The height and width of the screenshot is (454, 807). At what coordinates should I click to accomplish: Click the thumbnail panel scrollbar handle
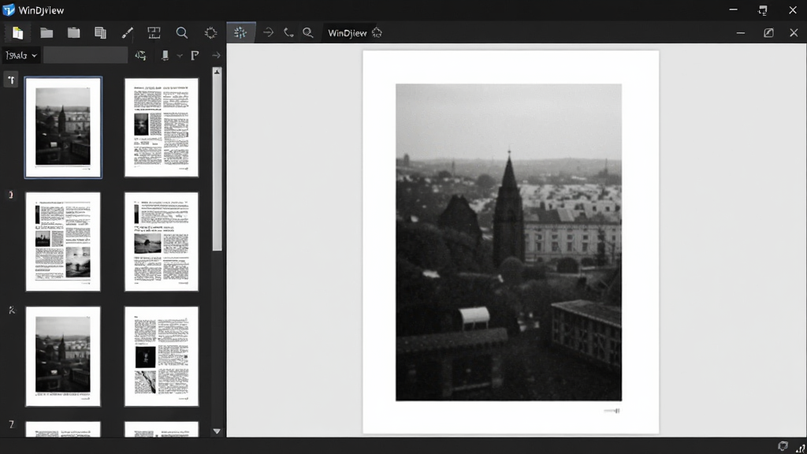[x=217, y=164]
